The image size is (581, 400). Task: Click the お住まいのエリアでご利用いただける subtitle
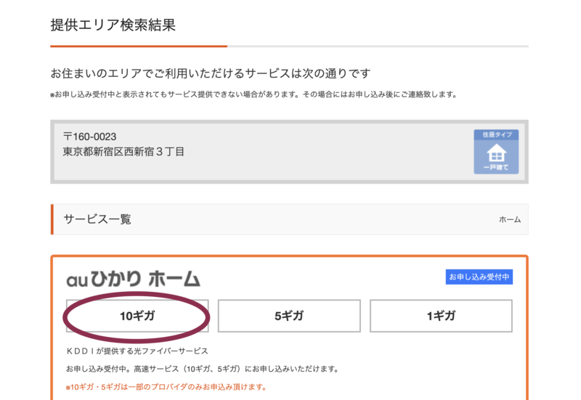click(211, 73)
